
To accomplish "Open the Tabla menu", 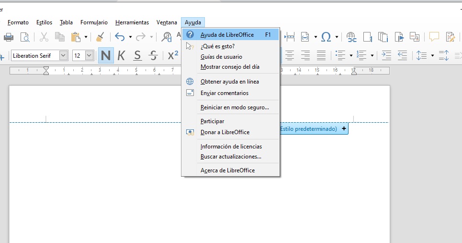I will coord(66,22).
